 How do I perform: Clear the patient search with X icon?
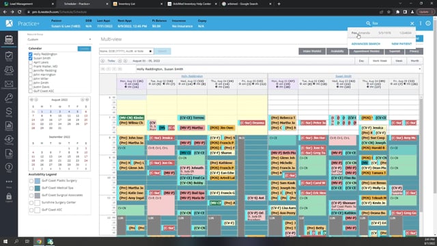click(412, 23)
